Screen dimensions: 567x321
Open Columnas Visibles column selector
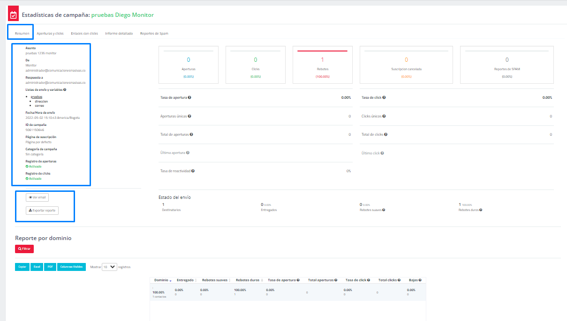point(71,267)
